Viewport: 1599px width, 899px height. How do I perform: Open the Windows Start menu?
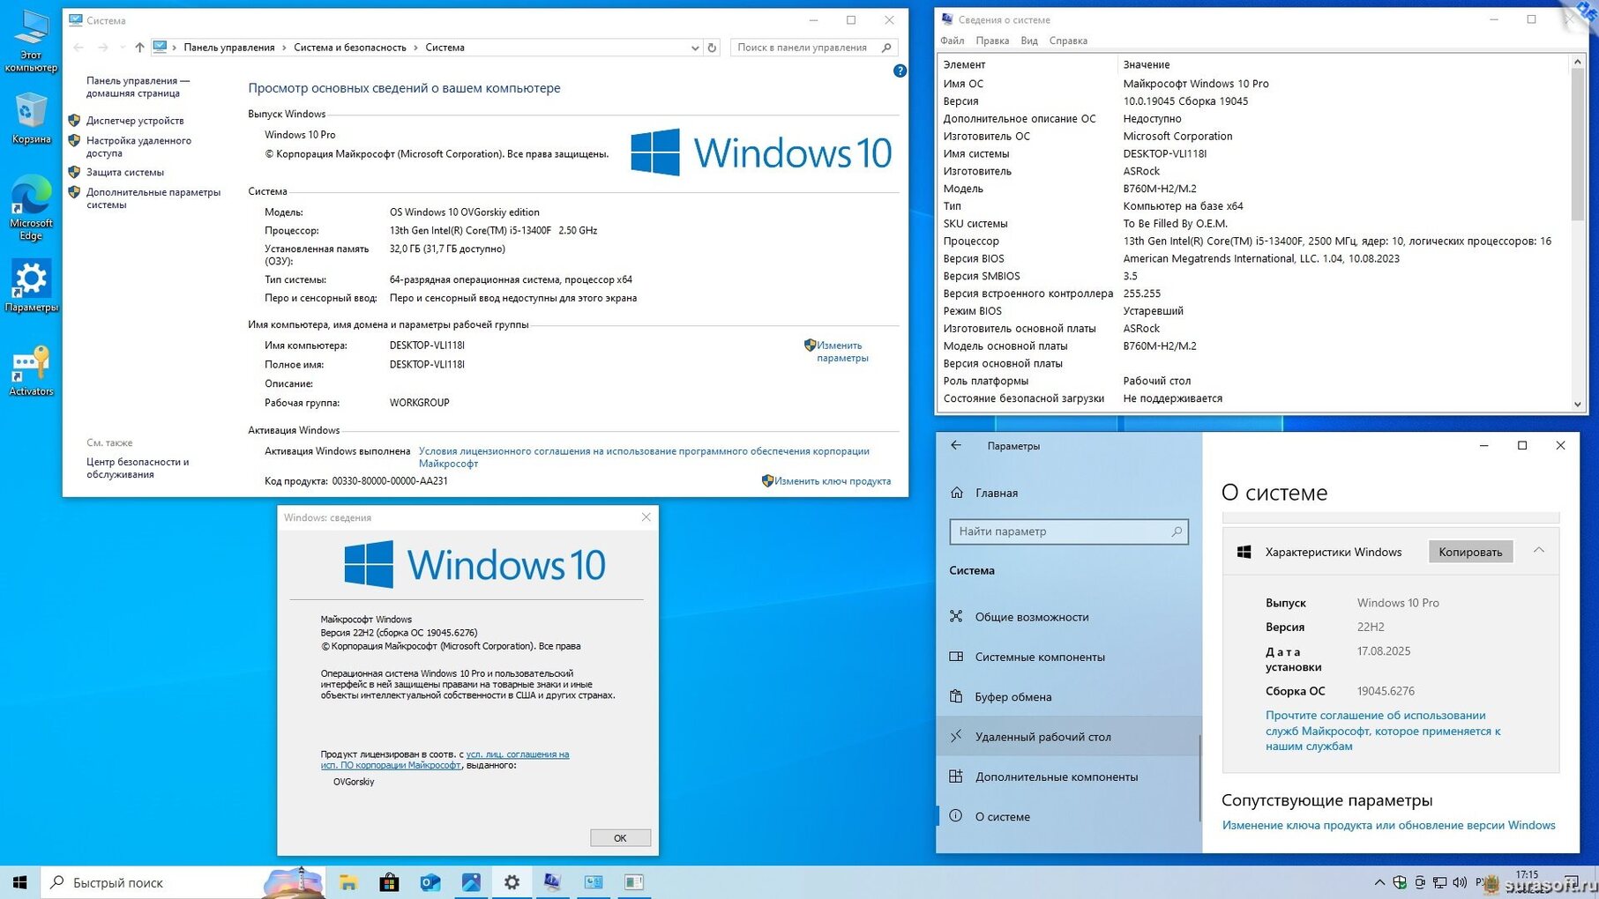pyautogui.click(x=19, y=882)
